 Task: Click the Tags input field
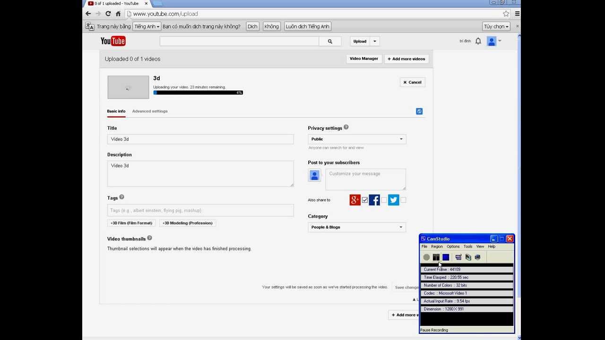200,211
